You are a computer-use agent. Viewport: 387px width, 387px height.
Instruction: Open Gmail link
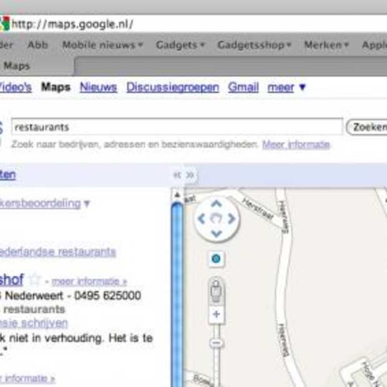tap(243, 87)
